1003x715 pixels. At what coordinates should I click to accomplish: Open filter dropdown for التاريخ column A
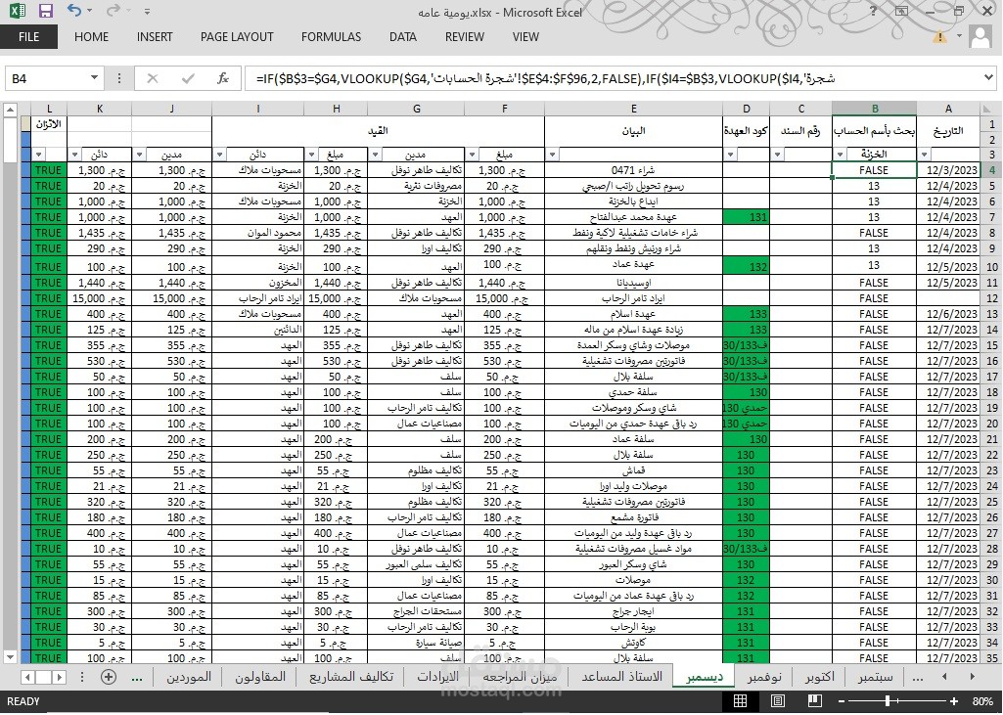925,155
